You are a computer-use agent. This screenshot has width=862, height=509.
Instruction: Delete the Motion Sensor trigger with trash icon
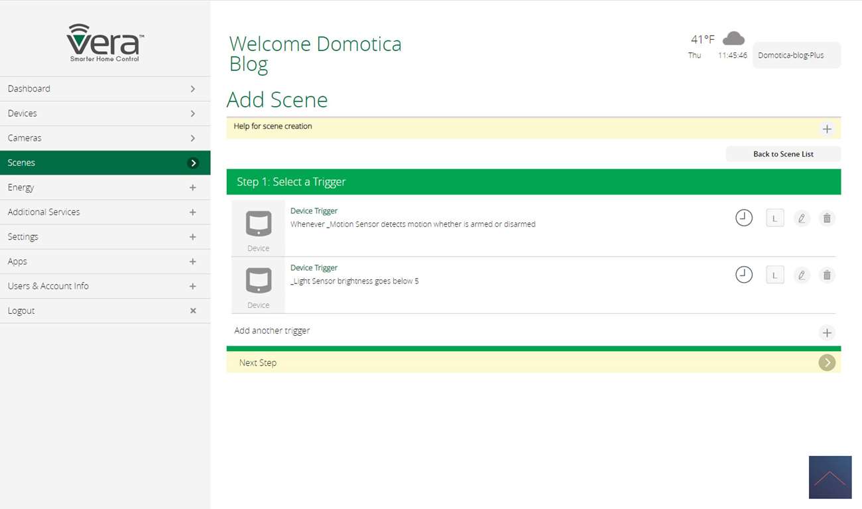(x=827, y=218)
